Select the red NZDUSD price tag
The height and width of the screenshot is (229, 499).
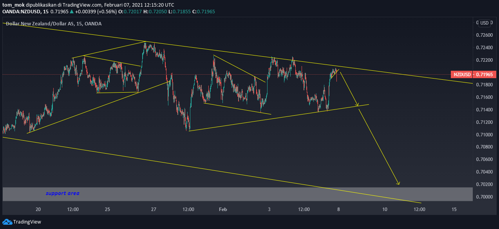click(x=462, y=74)
